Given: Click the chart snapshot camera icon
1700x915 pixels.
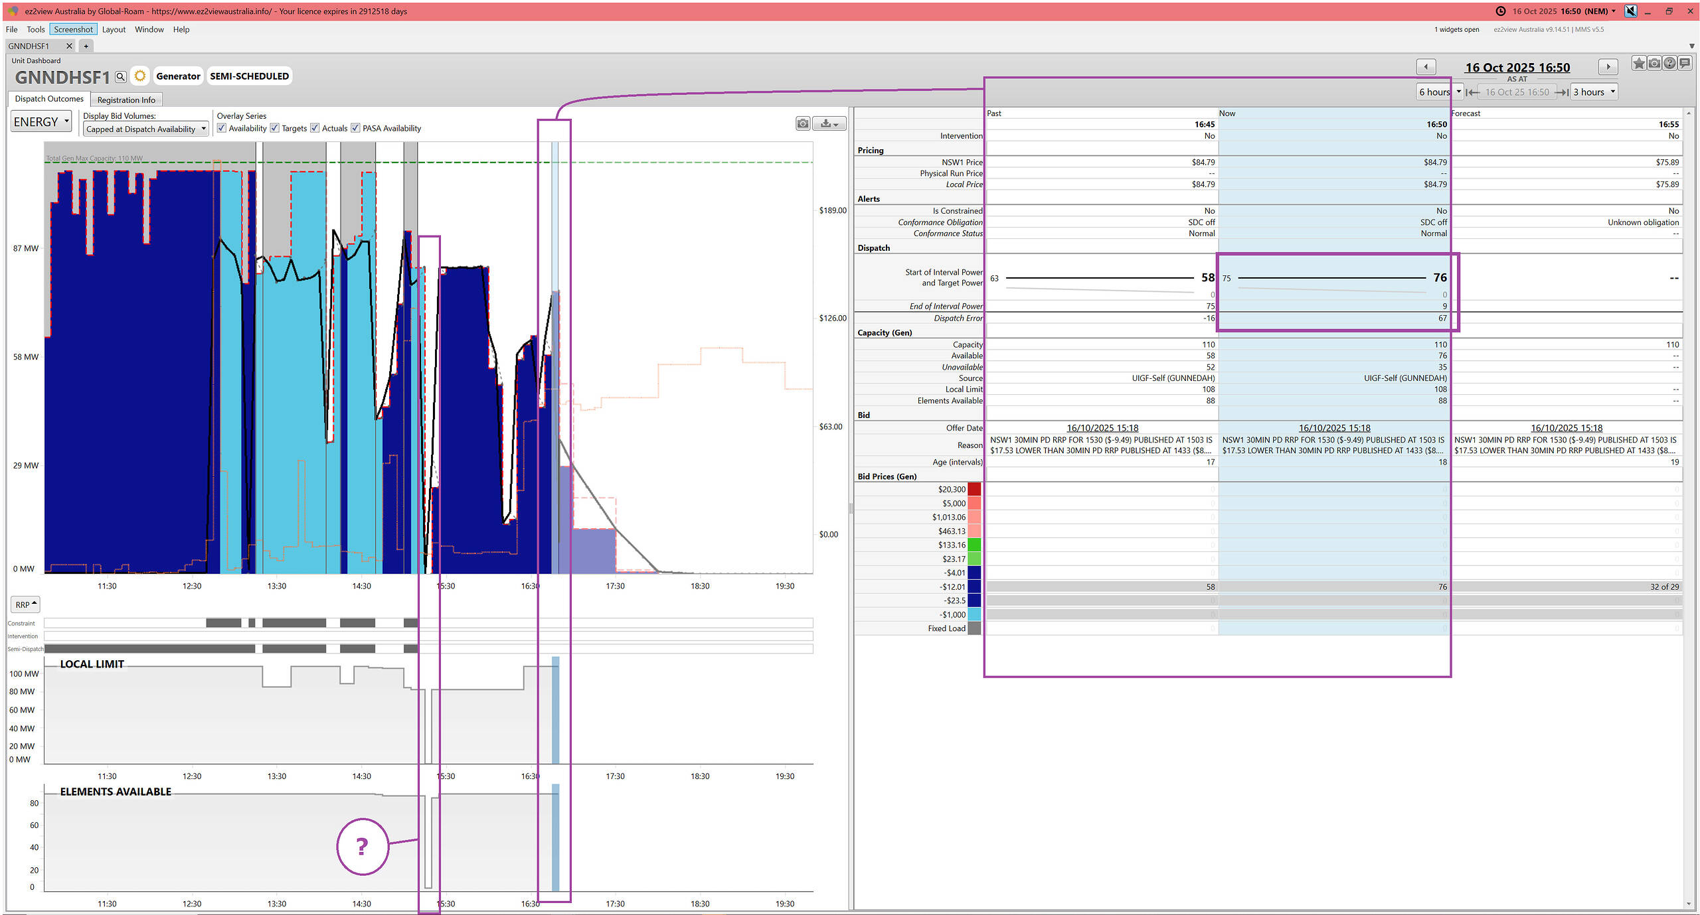Looking at the screenshot, I should [x=803, y=123].
